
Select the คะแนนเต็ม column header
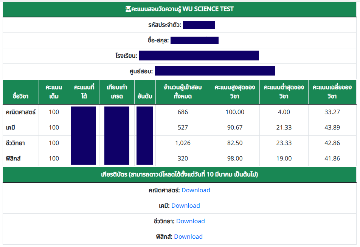point(54,92)
